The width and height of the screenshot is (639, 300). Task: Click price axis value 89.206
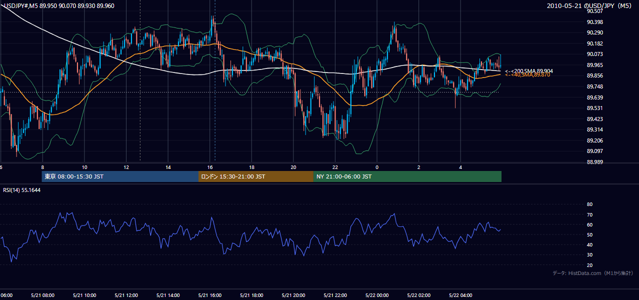[594, 140]
